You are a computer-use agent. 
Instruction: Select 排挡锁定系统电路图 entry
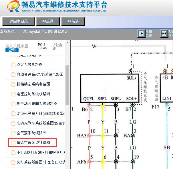pos(33,84)
